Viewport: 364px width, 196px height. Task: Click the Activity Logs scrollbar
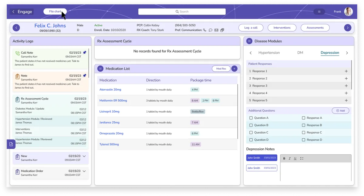(89, 63)
